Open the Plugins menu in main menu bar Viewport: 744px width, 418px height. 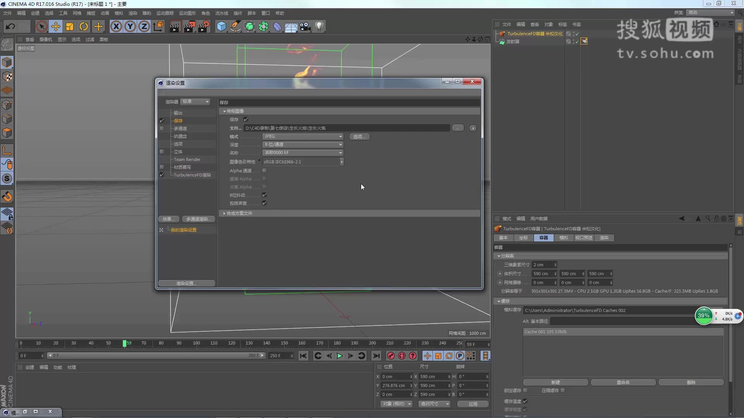tap(238, 13)
